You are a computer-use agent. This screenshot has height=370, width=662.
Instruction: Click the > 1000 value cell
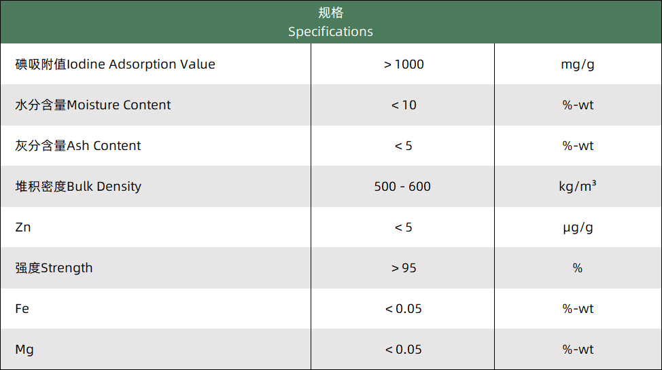click(403, 64)
